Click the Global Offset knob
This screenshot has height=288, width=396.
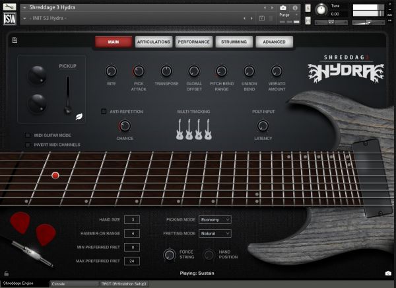click(x=194, y=71)
